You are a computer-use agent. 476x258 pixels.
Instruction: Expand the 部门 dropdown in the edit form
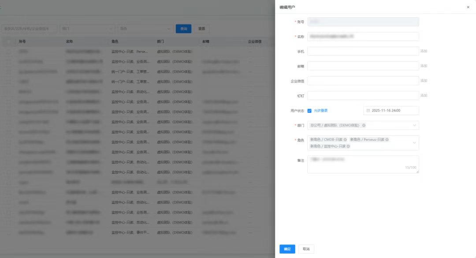pos(414,125)
